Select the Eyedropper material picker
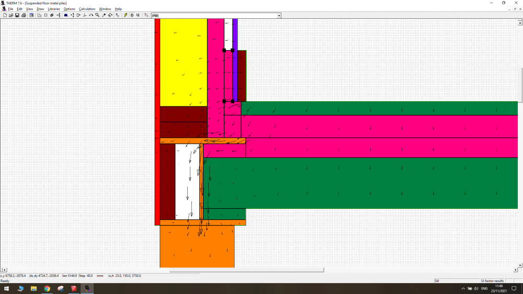The image size is (523, 294). (104, 15)
